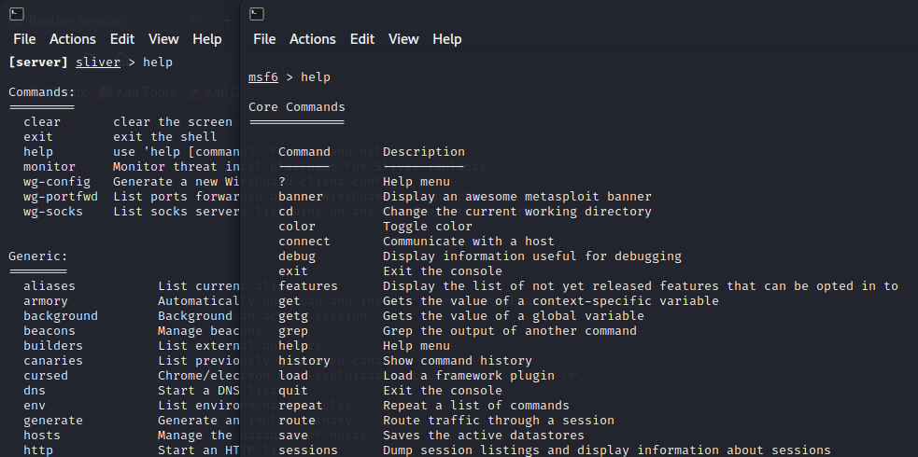Image resolution: width=918 pixels, height=457 pixels.
Task: Click the 'Description' column header in msf6
Action: pyautogui.click(x=424, y=152)
